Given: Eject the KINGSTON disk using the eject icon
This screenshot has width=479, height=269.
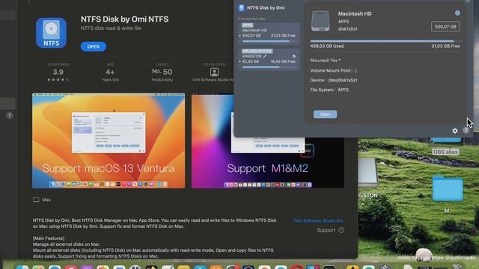Looking at the screenshot, I should [x=294, y=57].
